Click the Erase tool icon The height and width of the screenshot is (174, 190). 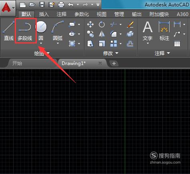(130, 24)
